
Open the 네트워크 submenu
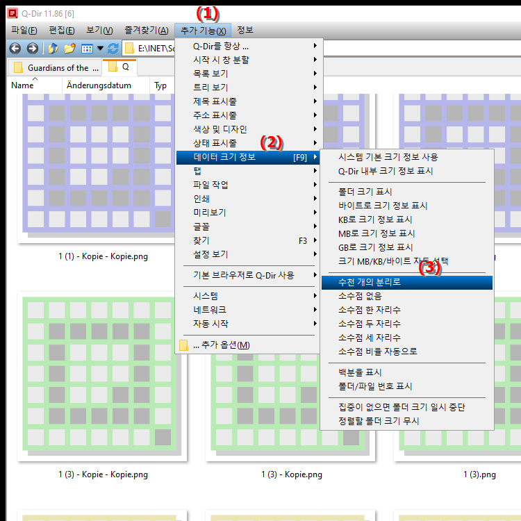(247, 310)
